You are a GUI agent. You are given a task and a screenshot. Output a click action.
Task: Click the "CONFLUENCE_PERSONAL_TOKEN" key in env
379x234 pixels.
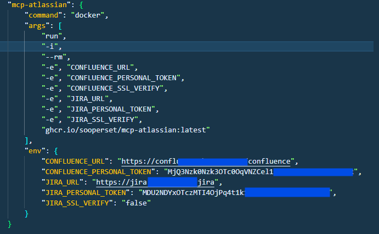(x=98, y=171)
